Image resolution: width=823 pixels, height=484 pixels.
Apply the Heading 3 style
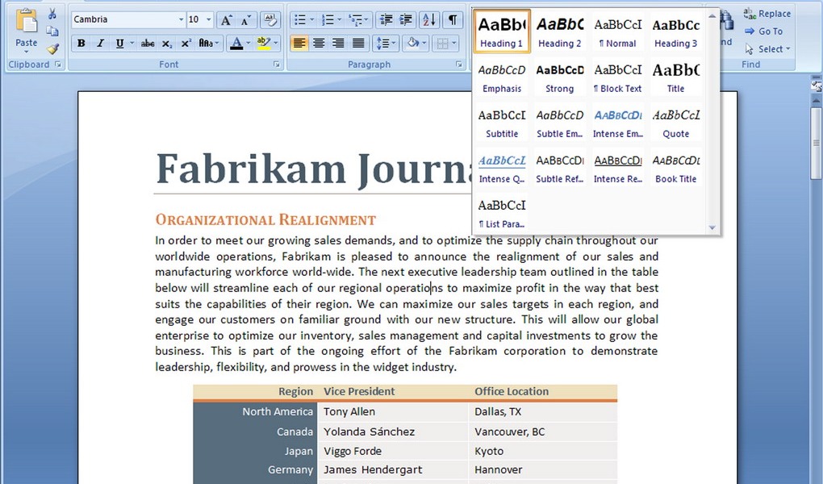[x=675, y=31]
